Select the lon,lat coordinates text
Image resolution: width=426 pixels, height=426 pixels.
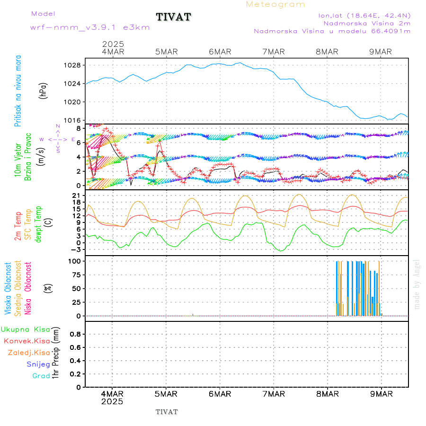(x=364, y=15)
